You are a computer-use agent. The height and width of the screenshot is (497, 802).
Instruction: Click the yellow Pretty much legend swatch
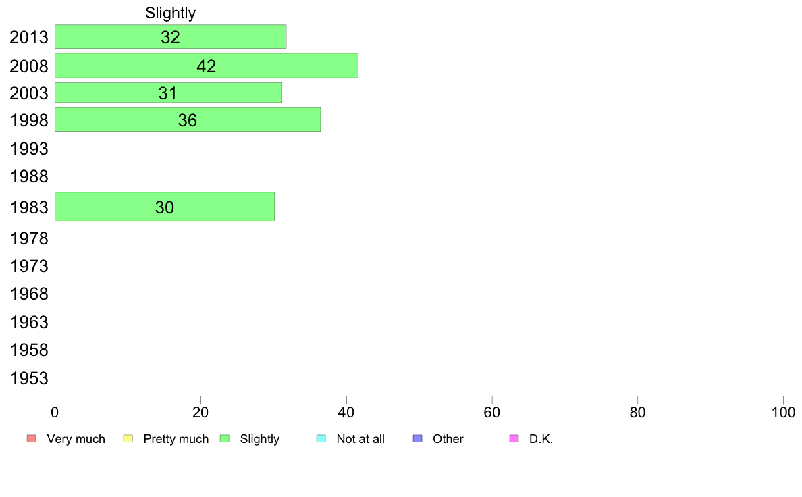click(128, 439)
